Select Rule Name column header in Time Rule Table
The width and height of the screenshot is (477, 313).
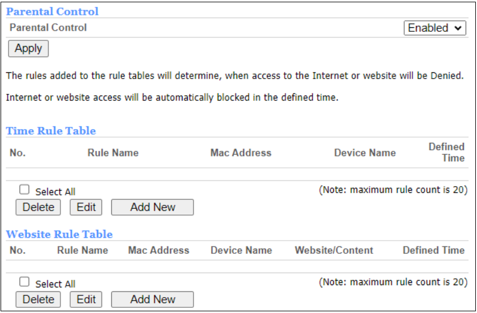click(x=113, y=153)
